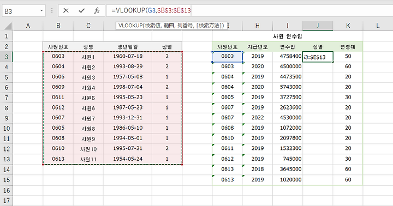Open the Name Box dropdown arrow
Image resolution: width=393 pixels, height=206 pixels.
(41, 11)
